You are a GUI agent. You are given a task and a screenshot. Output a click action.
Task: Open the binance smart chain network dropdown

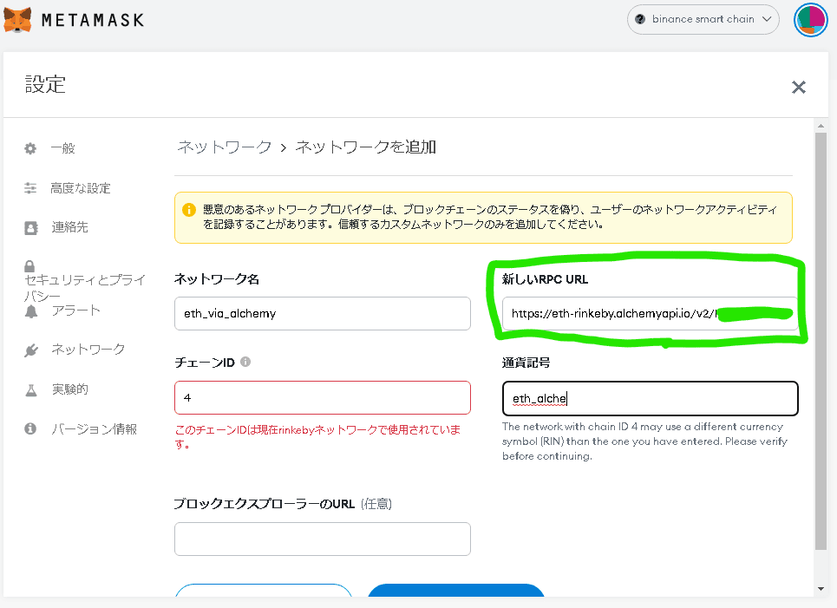click(x=703, y=19)
